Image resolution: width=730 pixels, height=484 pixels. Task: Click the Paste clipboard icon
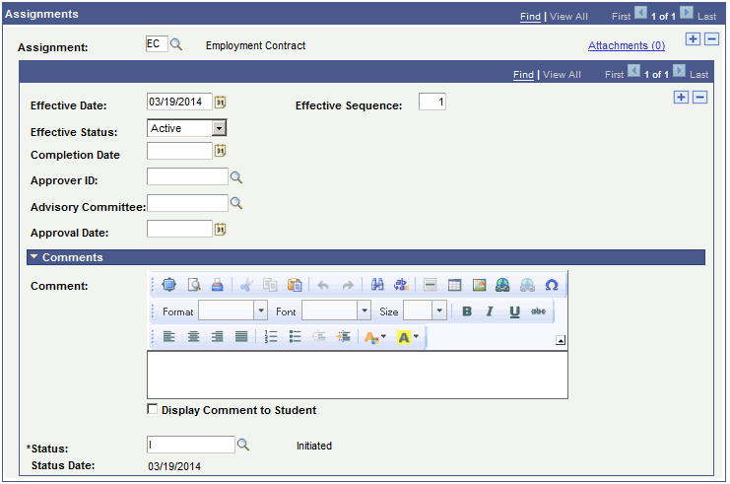click(x=295, y=285)
